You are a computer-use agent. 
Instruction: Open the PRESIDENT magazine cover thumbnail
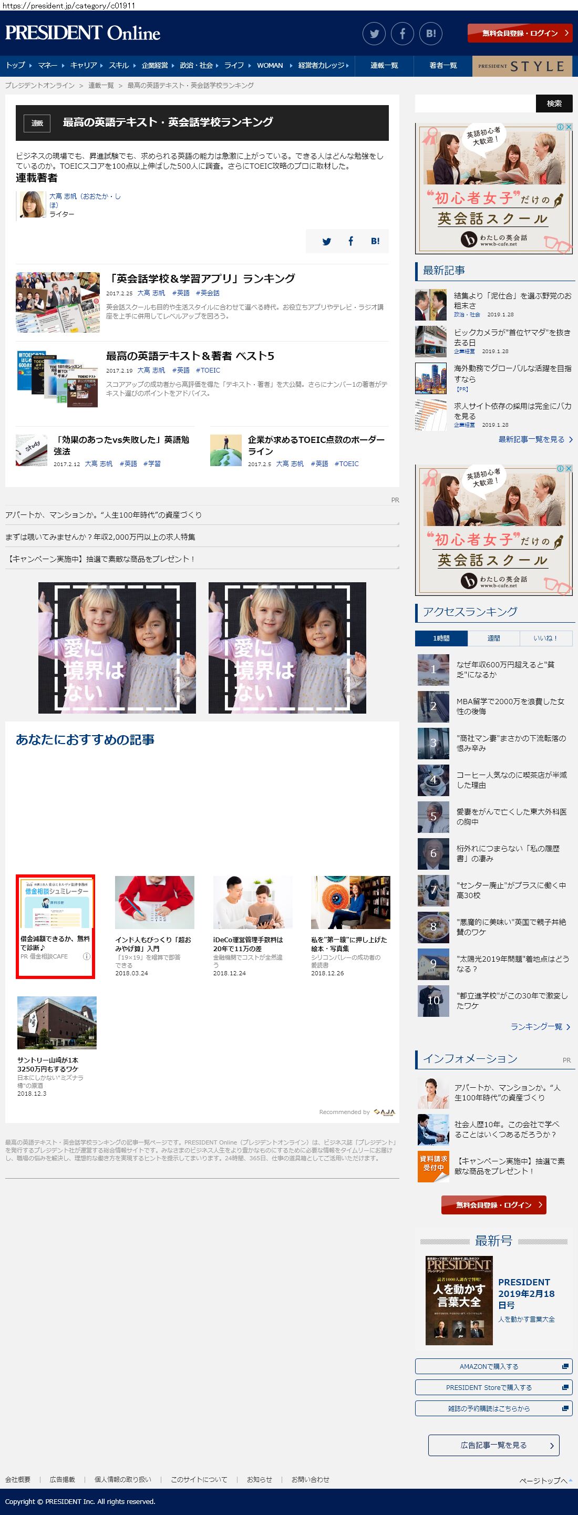click(x=459, y=1301)
